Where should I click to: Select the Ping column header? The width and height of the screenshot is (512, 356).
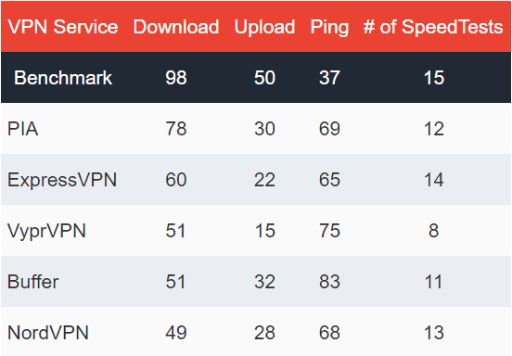click(x=329, y=27)
